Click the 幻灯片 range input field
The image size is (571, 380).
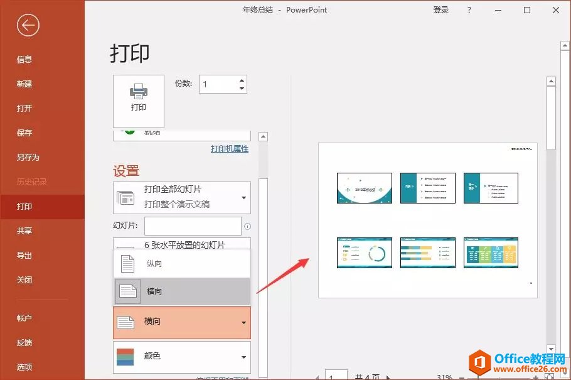click(x=193, y=226)
